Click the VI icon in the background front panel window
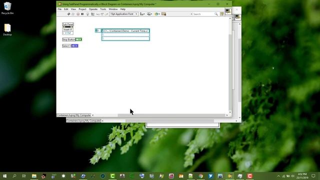 (238, 17)
